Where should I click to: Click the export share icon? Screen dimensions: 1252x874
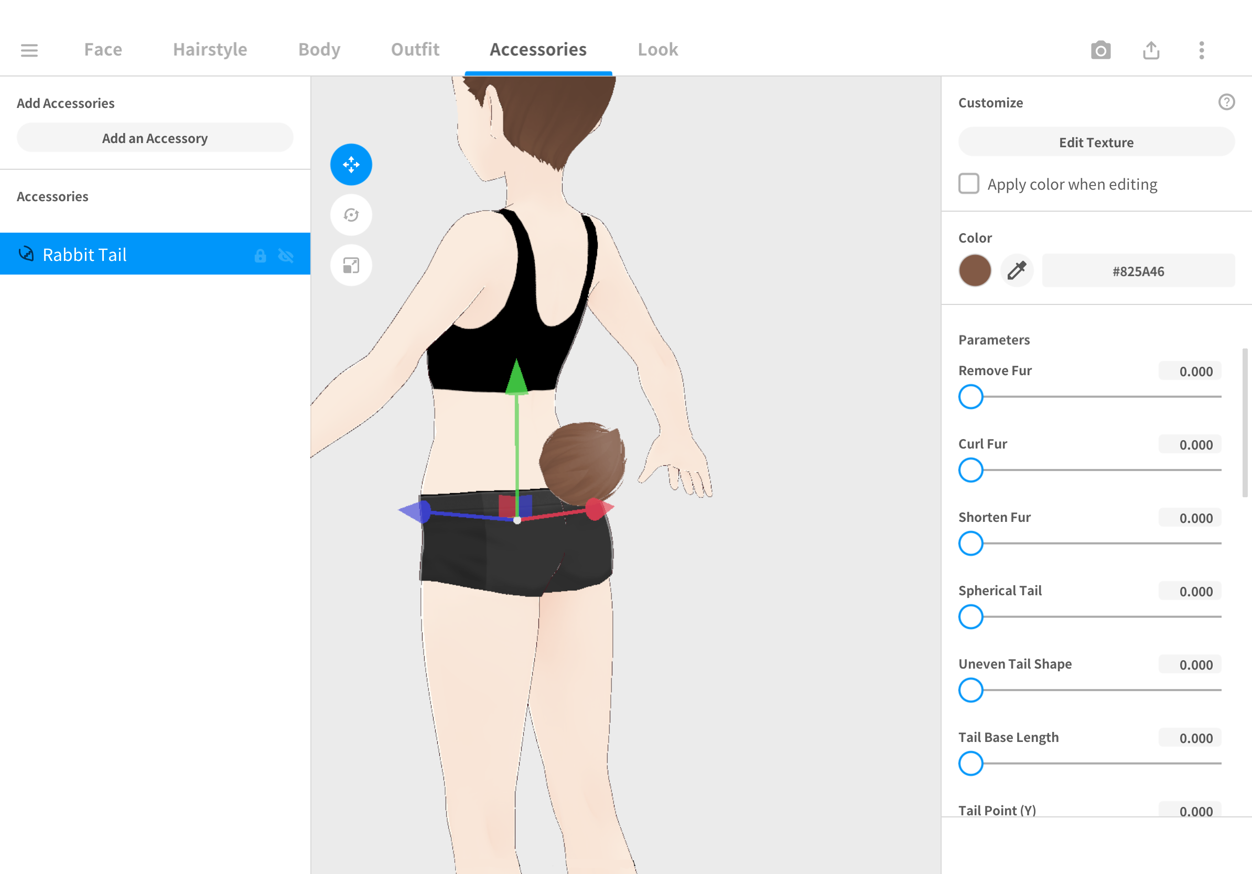pyautogui.click(x=1151, y=50)
